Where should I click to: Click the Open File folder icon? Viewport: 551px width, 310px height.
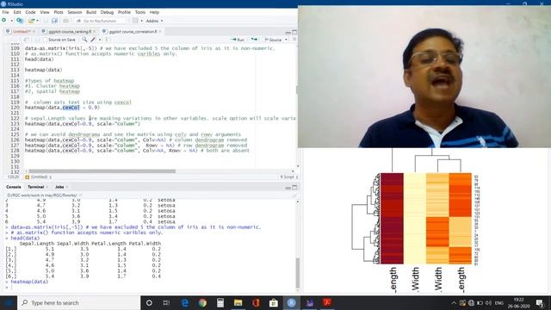click(x=31, y=21)
